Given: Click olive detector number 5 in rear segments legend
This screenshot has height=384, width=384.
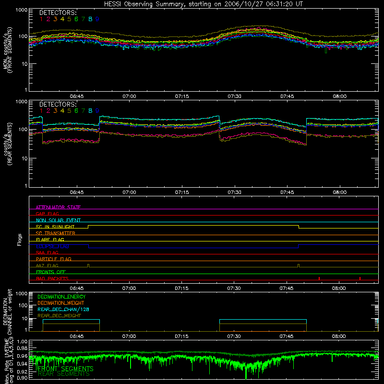Looking at the screenshot, I should pos(69,111).
